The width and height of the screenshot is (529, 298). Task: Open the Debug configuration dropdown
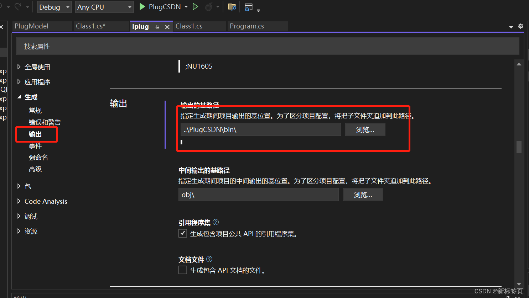pyautogui.click(x=54, y=6)
